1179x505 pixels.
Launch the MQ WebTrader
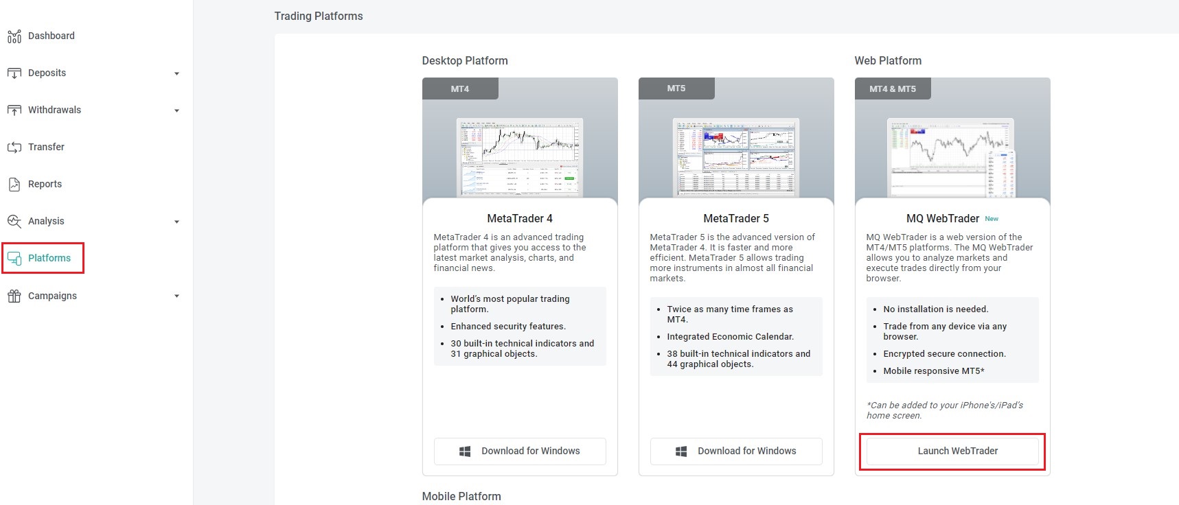[x=952, y=451]
